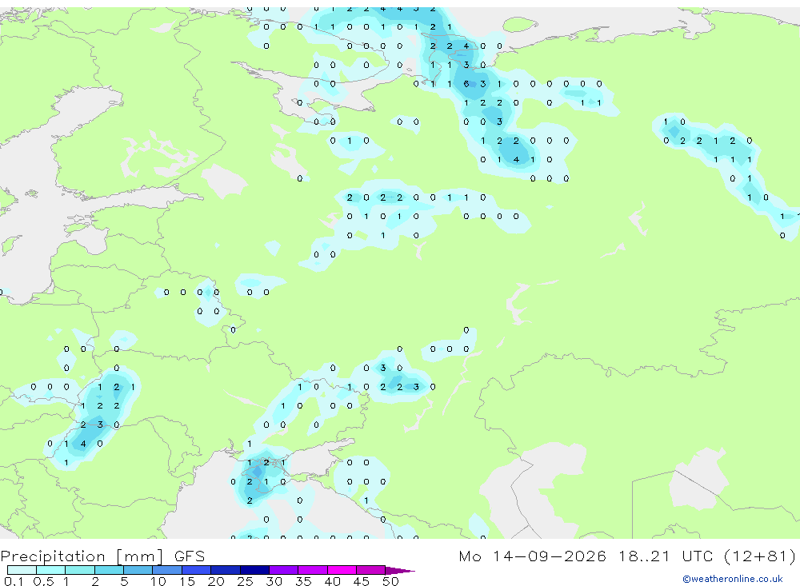This screenshot has height=586, width=800.
Task: Select the 5 to 10 mm legend swatch
Action: point(138,570)
